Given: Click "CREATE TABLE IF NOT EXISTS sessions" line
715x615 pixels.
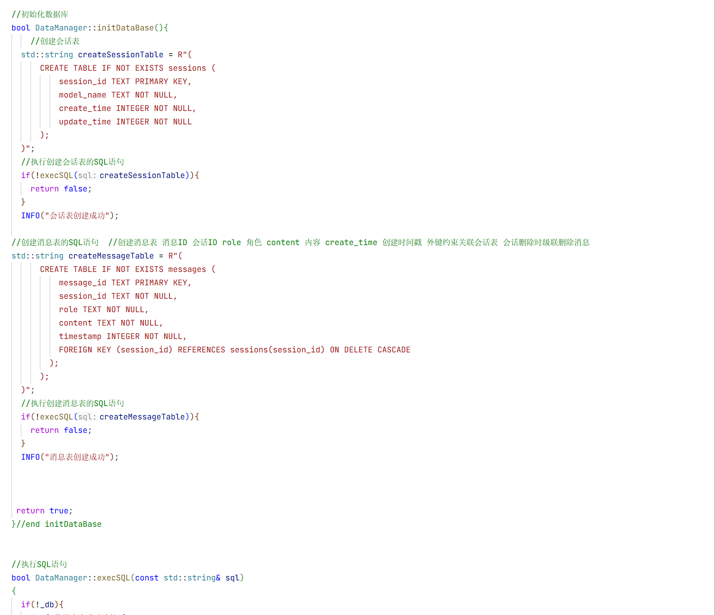Looking at the screenshot, I should tap(128, 68).
